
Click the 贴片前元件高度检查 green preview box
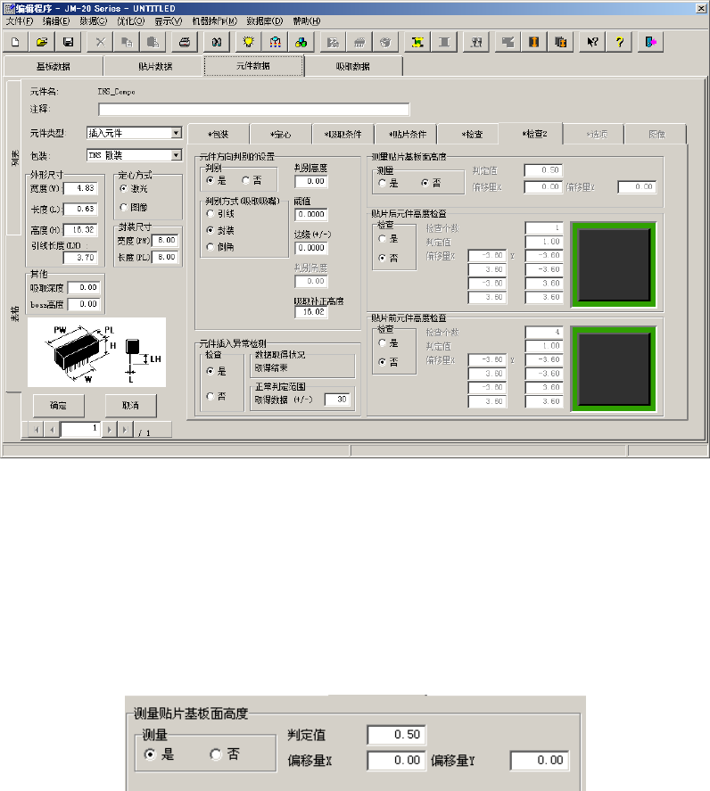(x=614, y=369)
